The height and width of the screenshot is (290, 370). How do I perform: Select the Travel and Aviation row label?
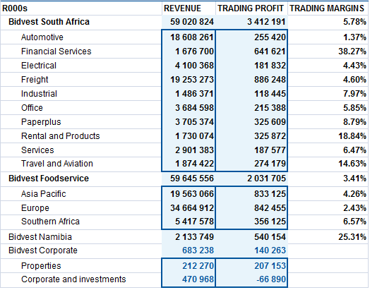point(57,164)
